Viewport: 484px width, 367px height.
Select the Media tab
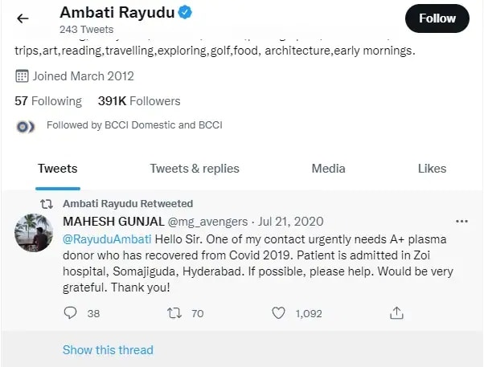coord(328,168)
